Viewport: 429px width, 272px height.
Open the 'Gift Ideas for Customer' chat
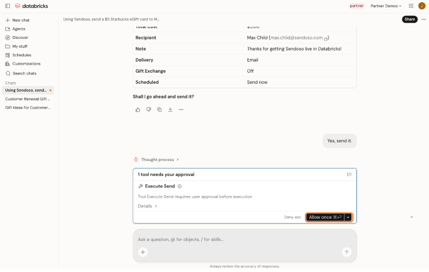(x=28, y=108)
